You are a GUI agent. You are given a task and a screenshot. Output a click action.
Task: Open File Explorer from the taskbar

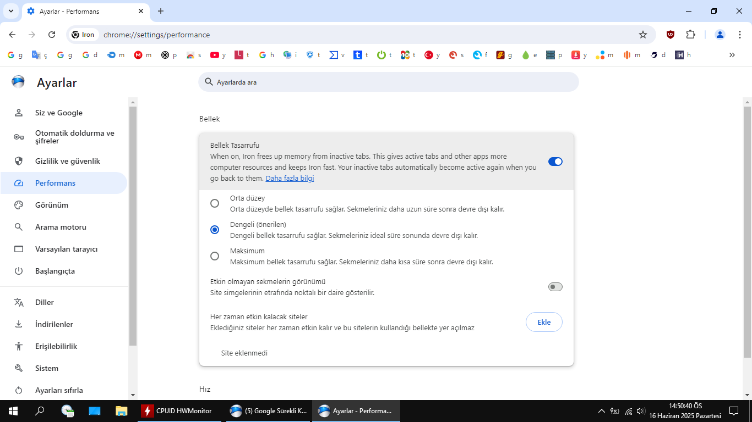121,411
